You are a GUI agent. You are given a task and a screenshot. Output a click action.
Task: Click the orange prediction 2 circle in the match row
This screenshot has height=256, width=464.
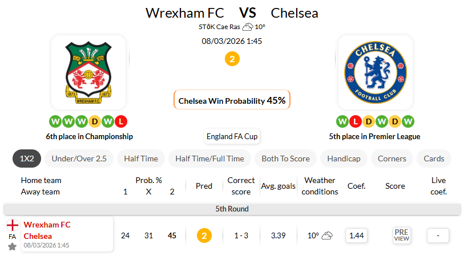(204, 235)
